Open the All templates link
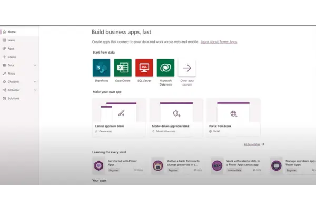 (252, 144)
